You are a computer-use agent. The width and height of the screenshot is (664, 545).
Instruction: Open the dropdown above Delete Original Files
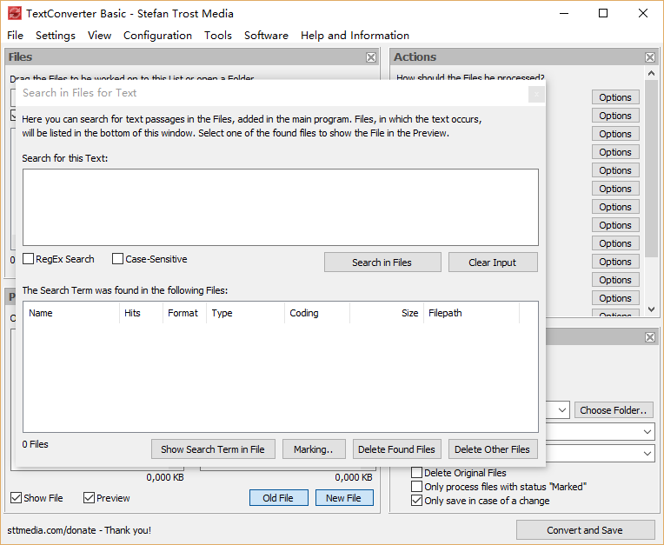pos(647,453)
